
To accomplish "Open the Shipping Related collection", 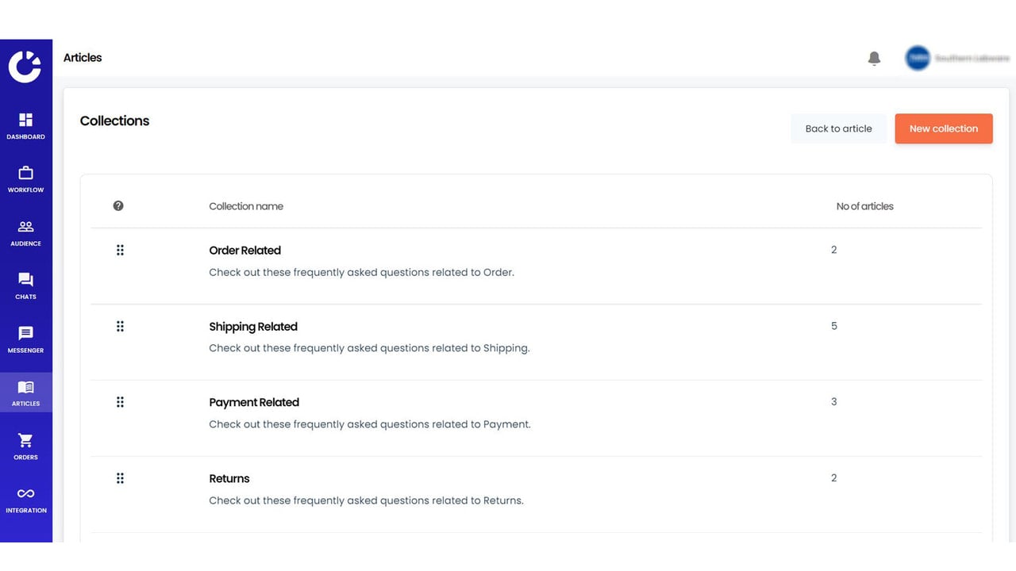I will [253, 327].
